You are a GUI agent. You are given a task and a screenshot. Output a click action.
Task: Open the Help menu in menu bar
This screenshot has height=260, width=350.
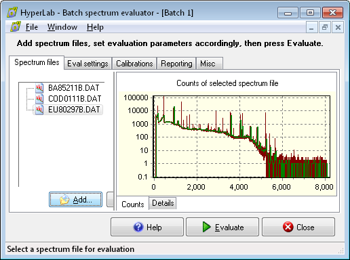click(x=95, y=27)
